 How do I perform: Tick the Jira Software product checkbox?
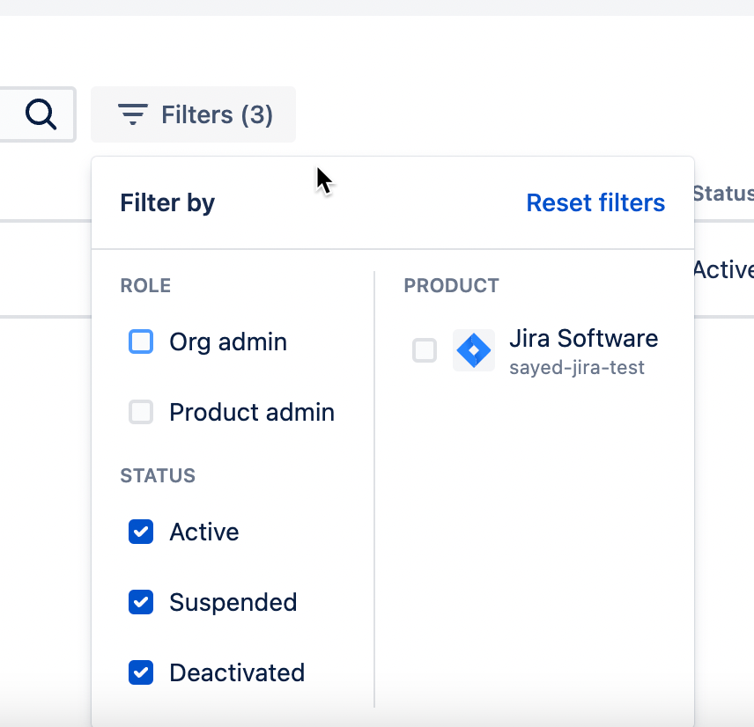[425, 350]
